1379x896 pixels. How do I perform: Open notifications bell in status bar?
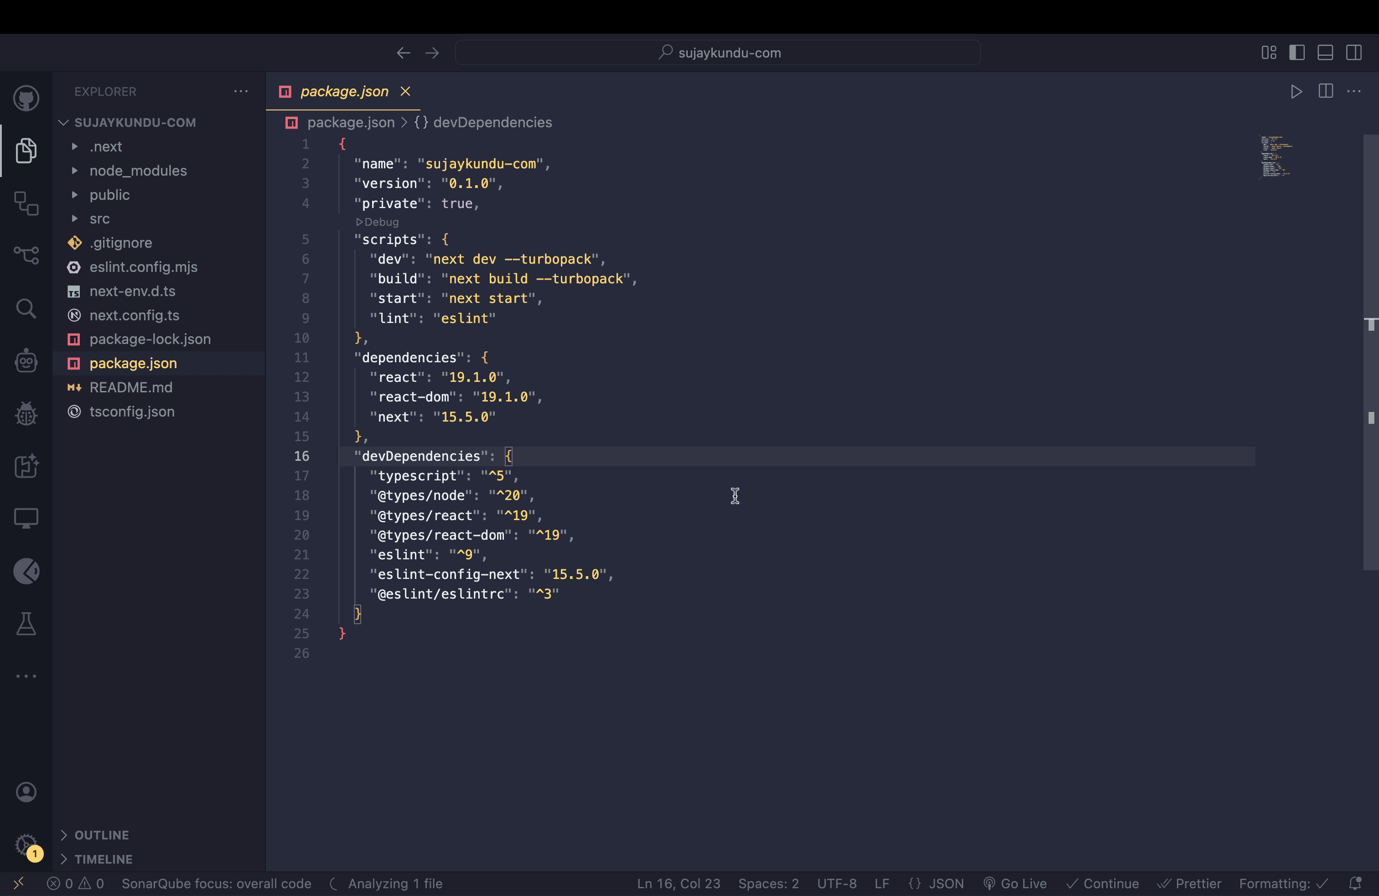pos(1355,883)
